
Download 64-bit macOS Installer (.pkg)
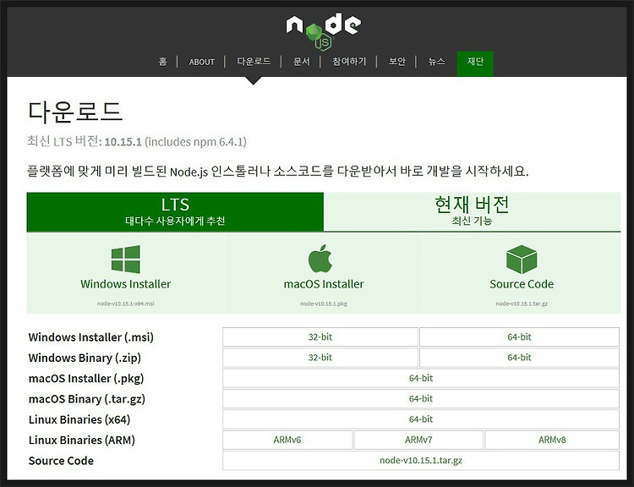pyautogui.click(x=421, y=378)
